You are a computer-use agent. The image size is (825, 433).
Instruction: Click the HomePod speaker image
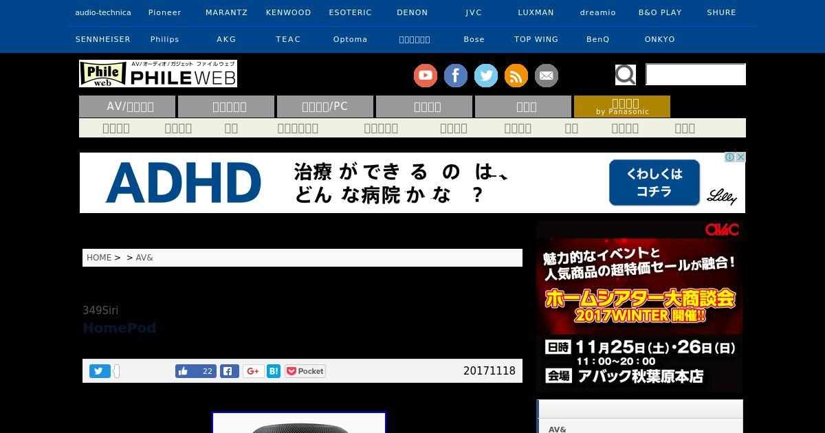point(299,422)
